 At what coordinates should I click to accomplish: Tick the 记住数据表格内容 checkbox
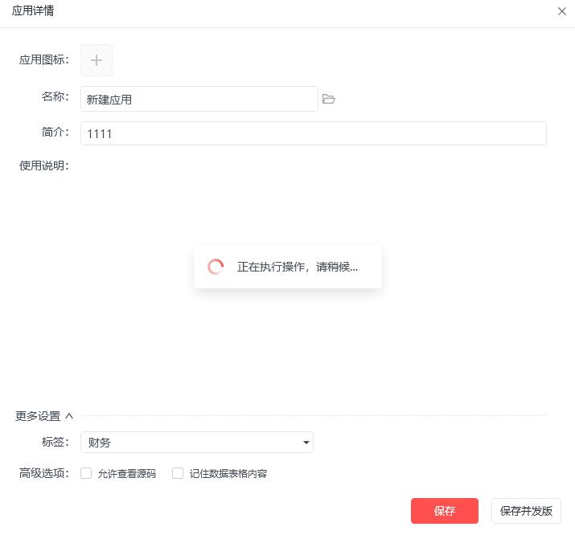pos(178,473)
